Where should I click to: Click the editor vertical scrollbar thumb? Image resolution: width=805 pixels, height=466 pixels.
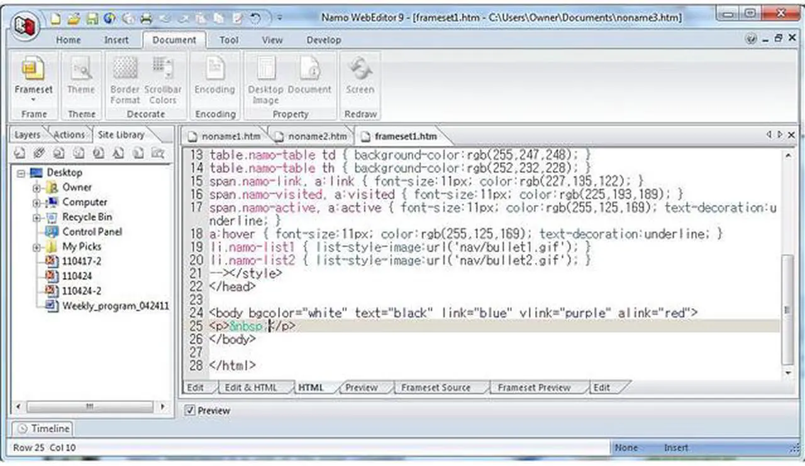pyautogui.click(x=788, y=309)
